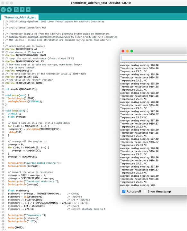The image size is (187, 231).
Task: Click 'void setup(void) {' line
Action: coord(17,95)
